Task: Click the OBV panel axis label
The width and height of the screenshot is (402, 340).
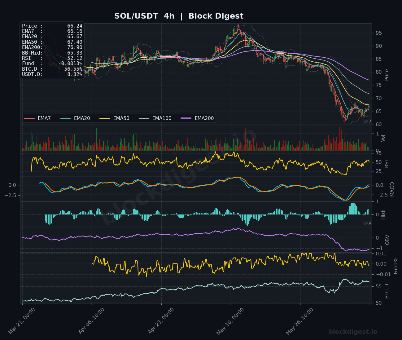Action: click(387, 240)
